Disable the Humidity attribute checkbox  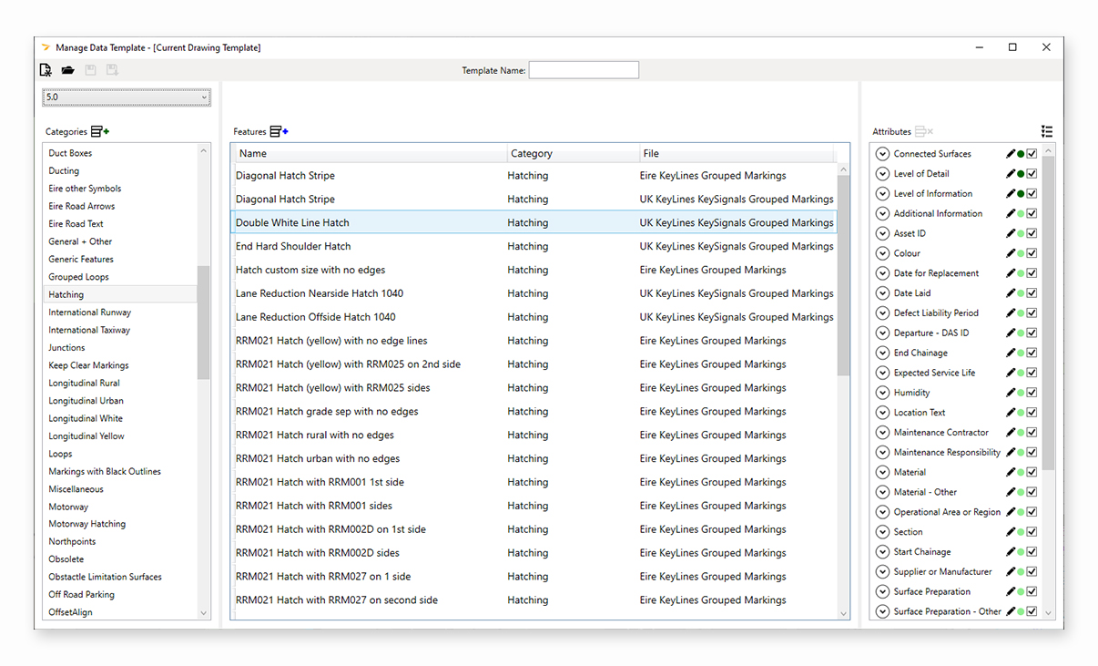(x=1032, y=393)
